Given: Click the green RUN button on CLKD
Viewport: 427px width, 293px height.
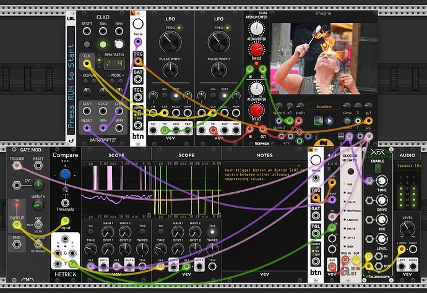Looking at the screenshot, I should point(103,44).
